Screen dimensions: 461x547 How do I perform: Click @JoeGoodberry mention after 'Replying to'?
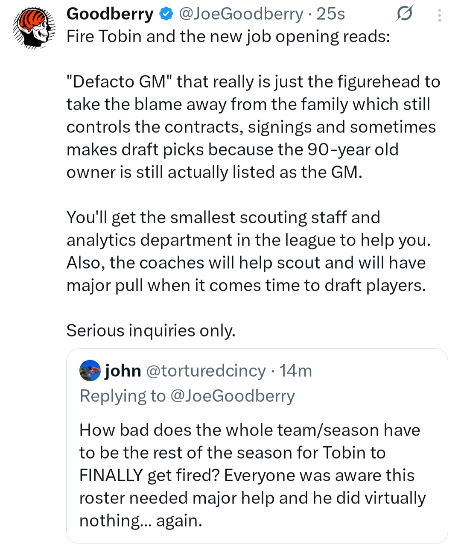233,396
